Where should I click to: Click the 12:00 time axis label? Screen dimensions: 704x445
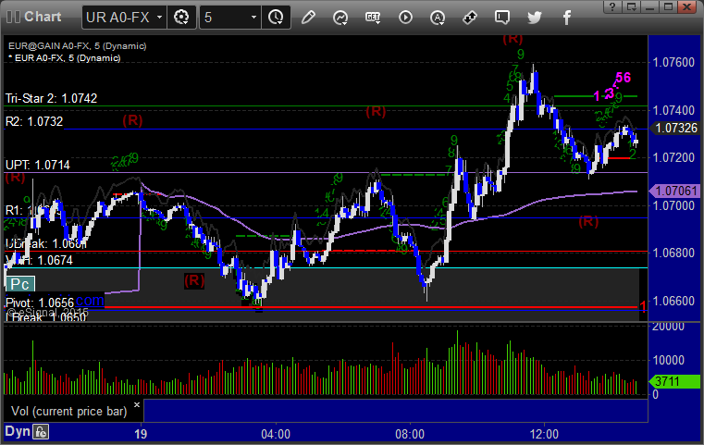544,434
